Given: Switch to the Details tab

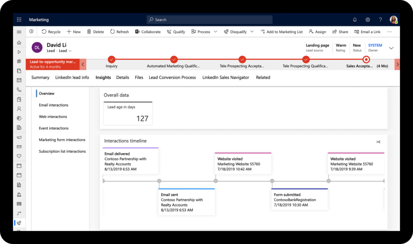Looking at the screenshot, I should point(123,77).
